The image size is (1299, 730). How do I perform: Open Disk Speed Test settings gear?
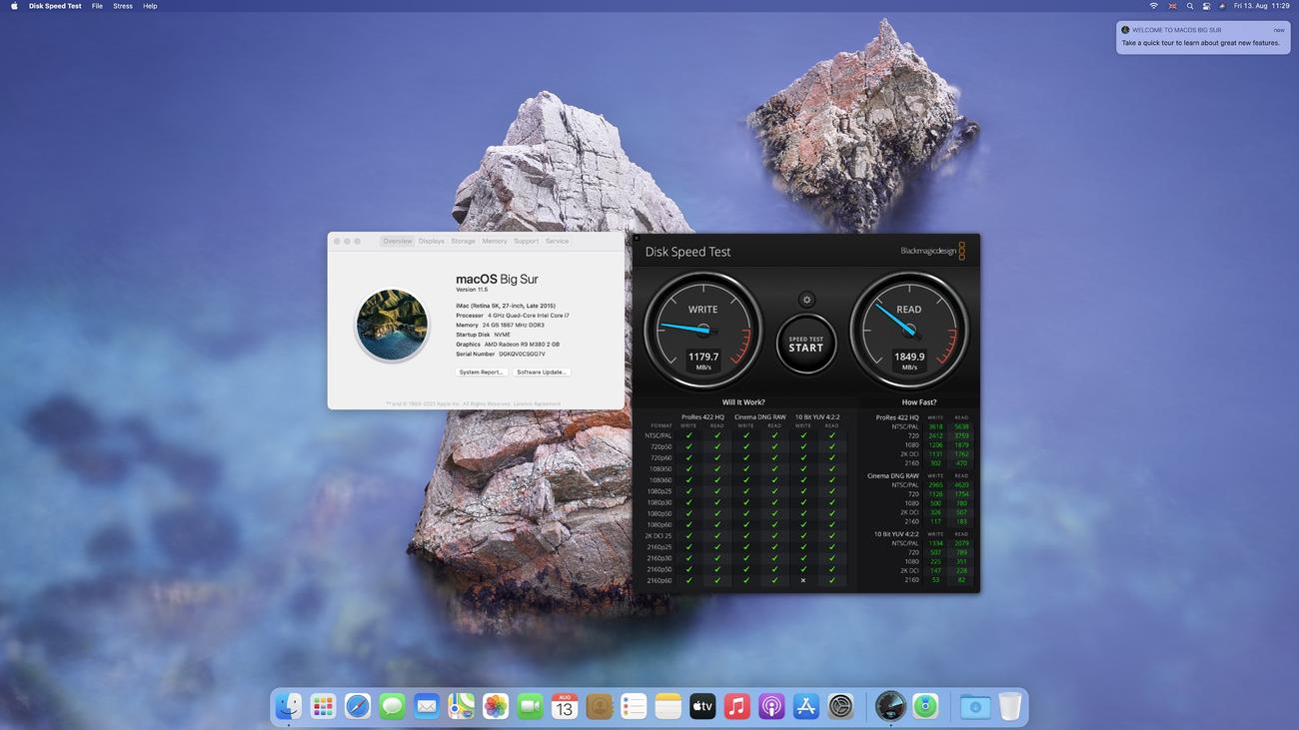807,300
